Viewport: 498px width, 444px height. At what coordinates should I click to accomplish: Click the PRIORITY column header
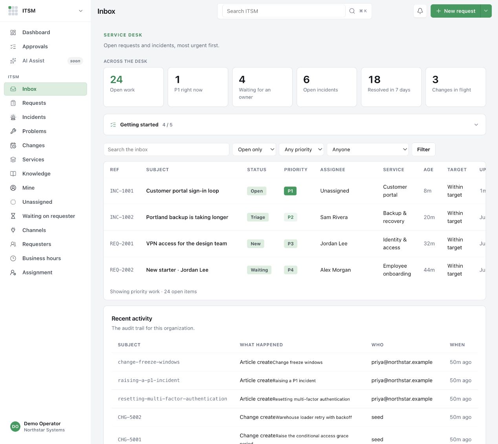[x=296, y=170]
